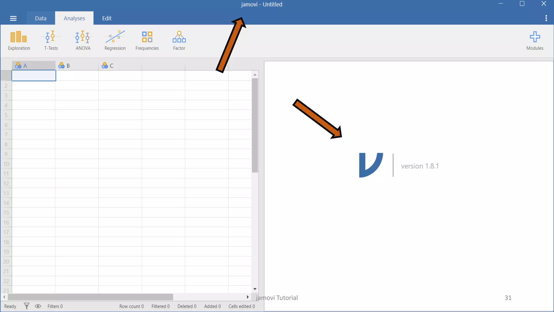Select row header 5
Image resolution: width=554 pixels, height=312 pixels.
pos(6,115)
